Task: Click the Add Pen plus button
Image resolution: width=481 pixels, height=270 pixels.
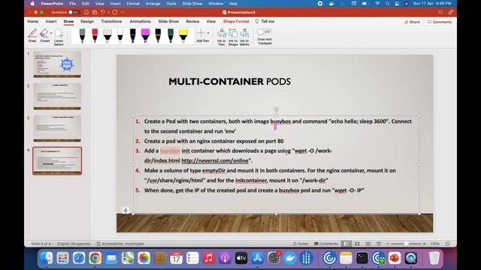Action: pos(201,33)
